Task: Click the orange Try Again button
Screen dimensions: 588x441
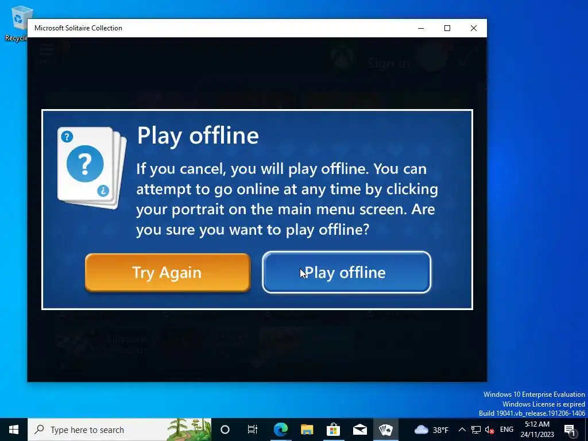Action: [168, 273]
